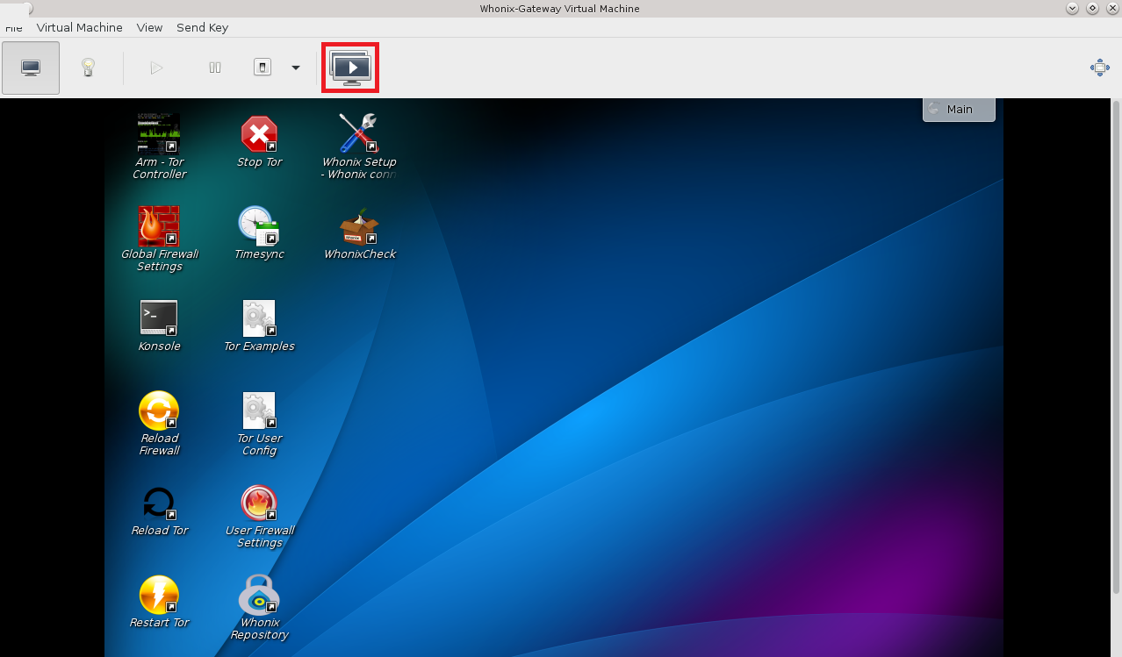Launch the Whonix Setup wrench icon
Image resolution: width=1122 pixels, height=657 pixels.
pyautogui.click(x=359, y=133)
